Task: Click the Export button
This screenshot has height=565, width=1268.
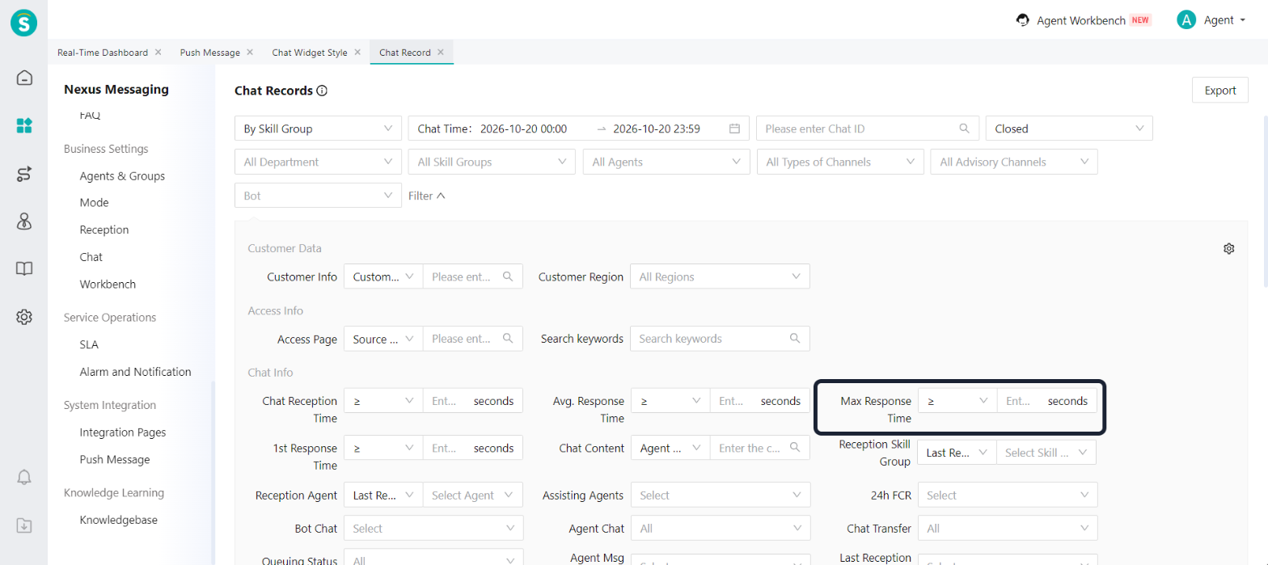Action: (x=1220, y=91)
